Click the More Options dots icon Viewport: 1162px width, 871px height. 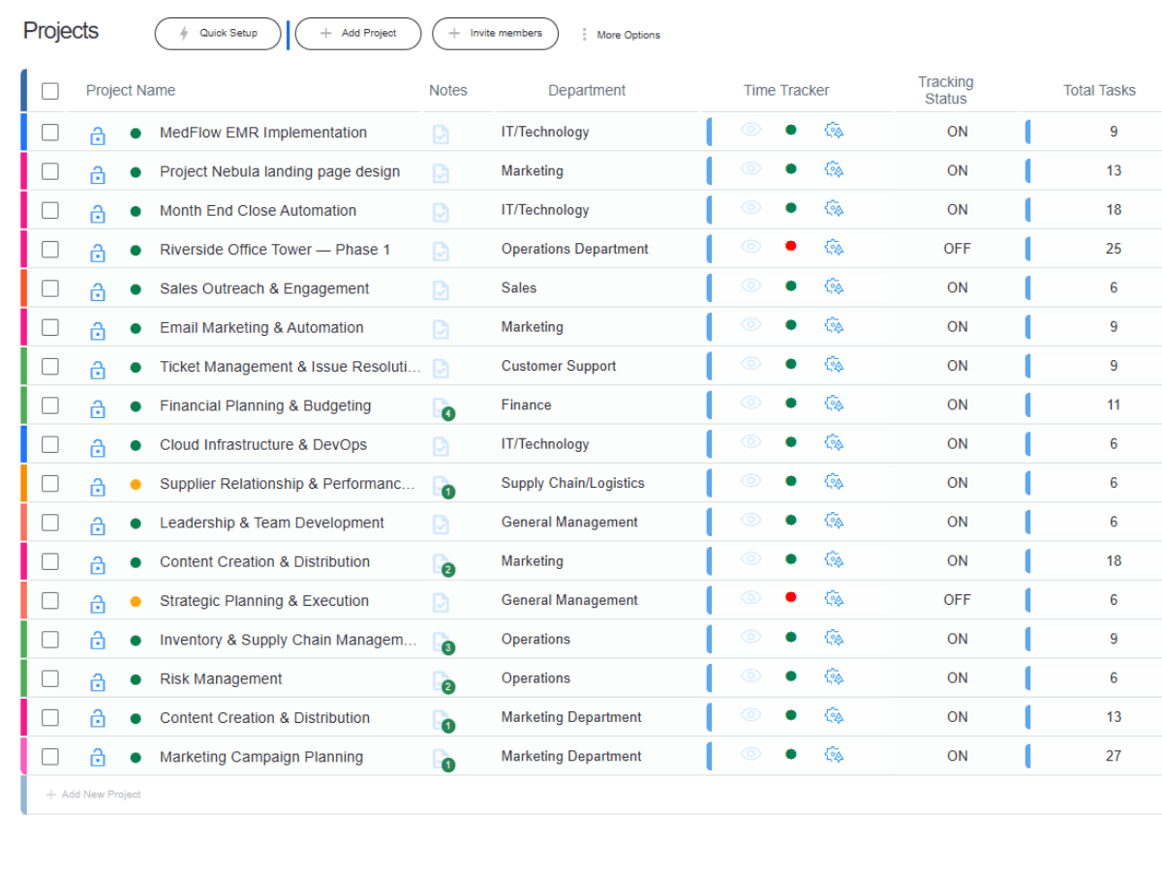pos(584,35)
